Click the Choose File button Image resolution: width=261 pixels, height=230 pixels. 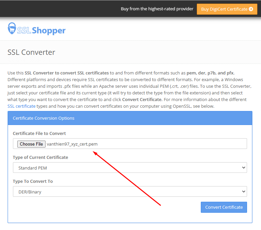[x=31, y=144]
